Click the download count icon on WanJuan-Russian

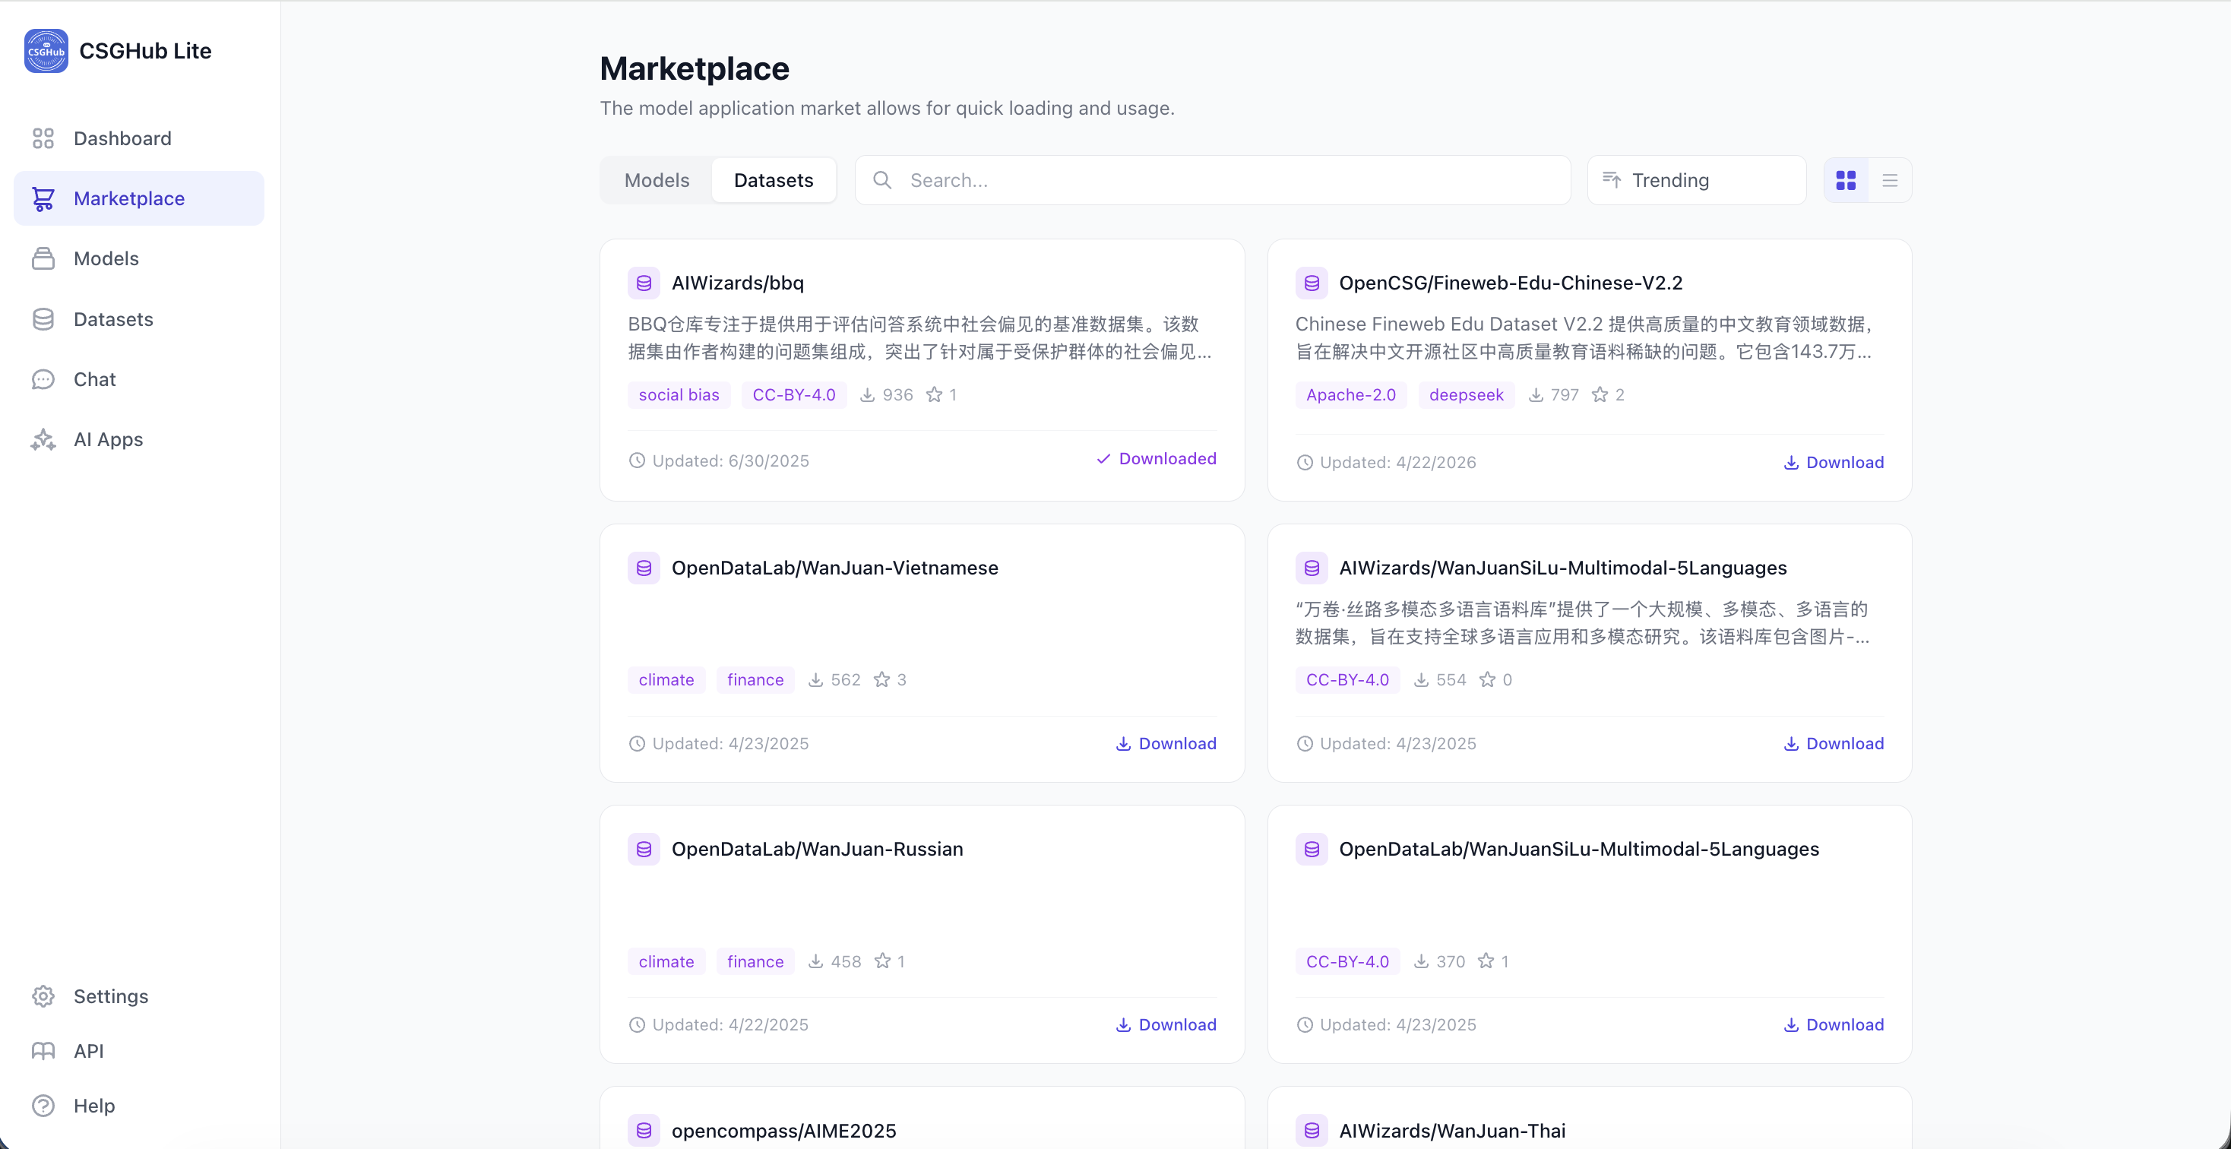815,961
